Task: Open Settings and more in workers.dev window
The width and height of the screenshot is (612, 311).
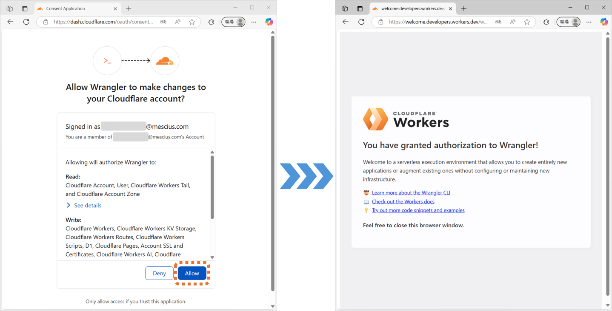Action: coord(589,22)
